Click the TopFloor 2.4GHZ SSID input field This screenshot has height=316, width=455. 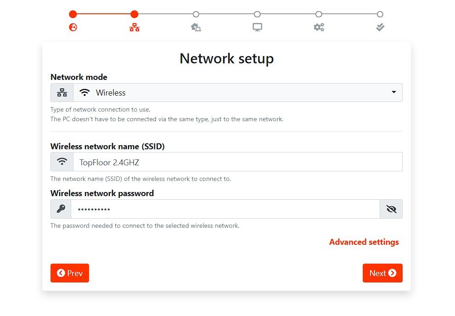(230, 161)
